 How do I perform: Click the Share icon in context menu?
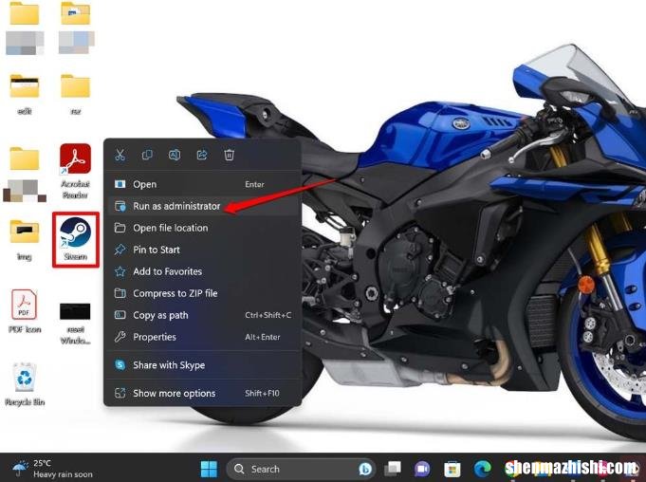point(202,155)
